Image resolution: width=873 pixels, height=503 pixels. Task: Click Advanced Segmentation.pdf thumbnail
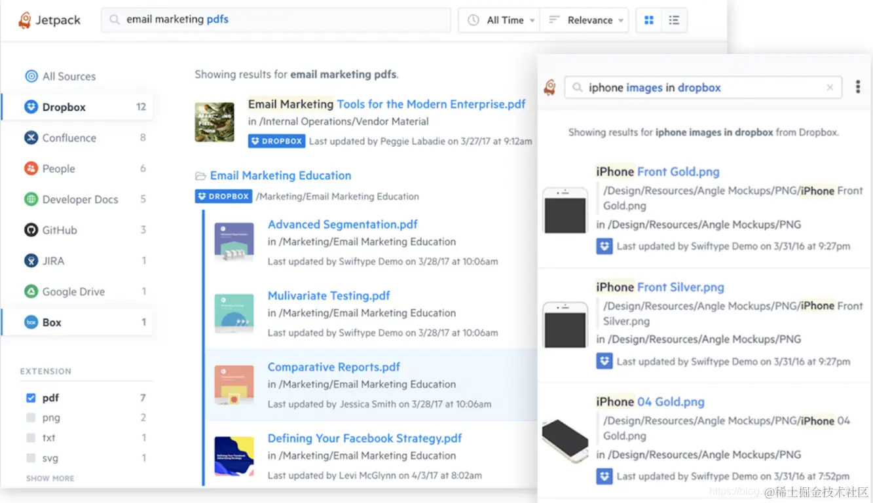[x=234, y=242]
